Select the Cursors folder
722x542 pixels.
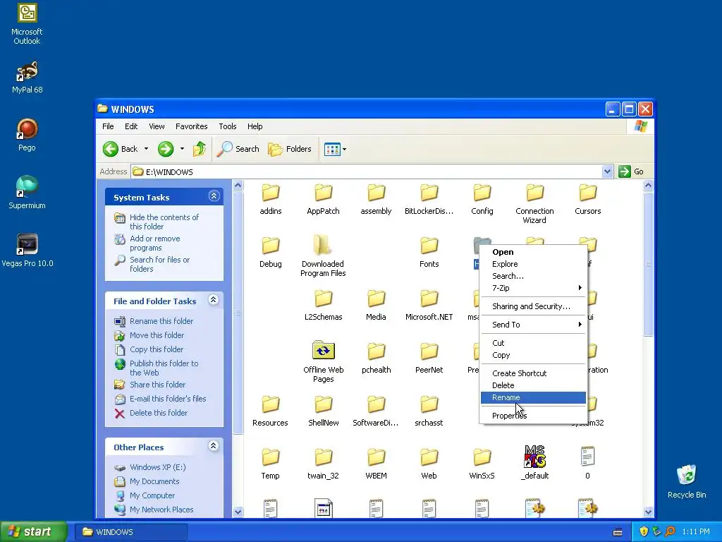[587, 200]
